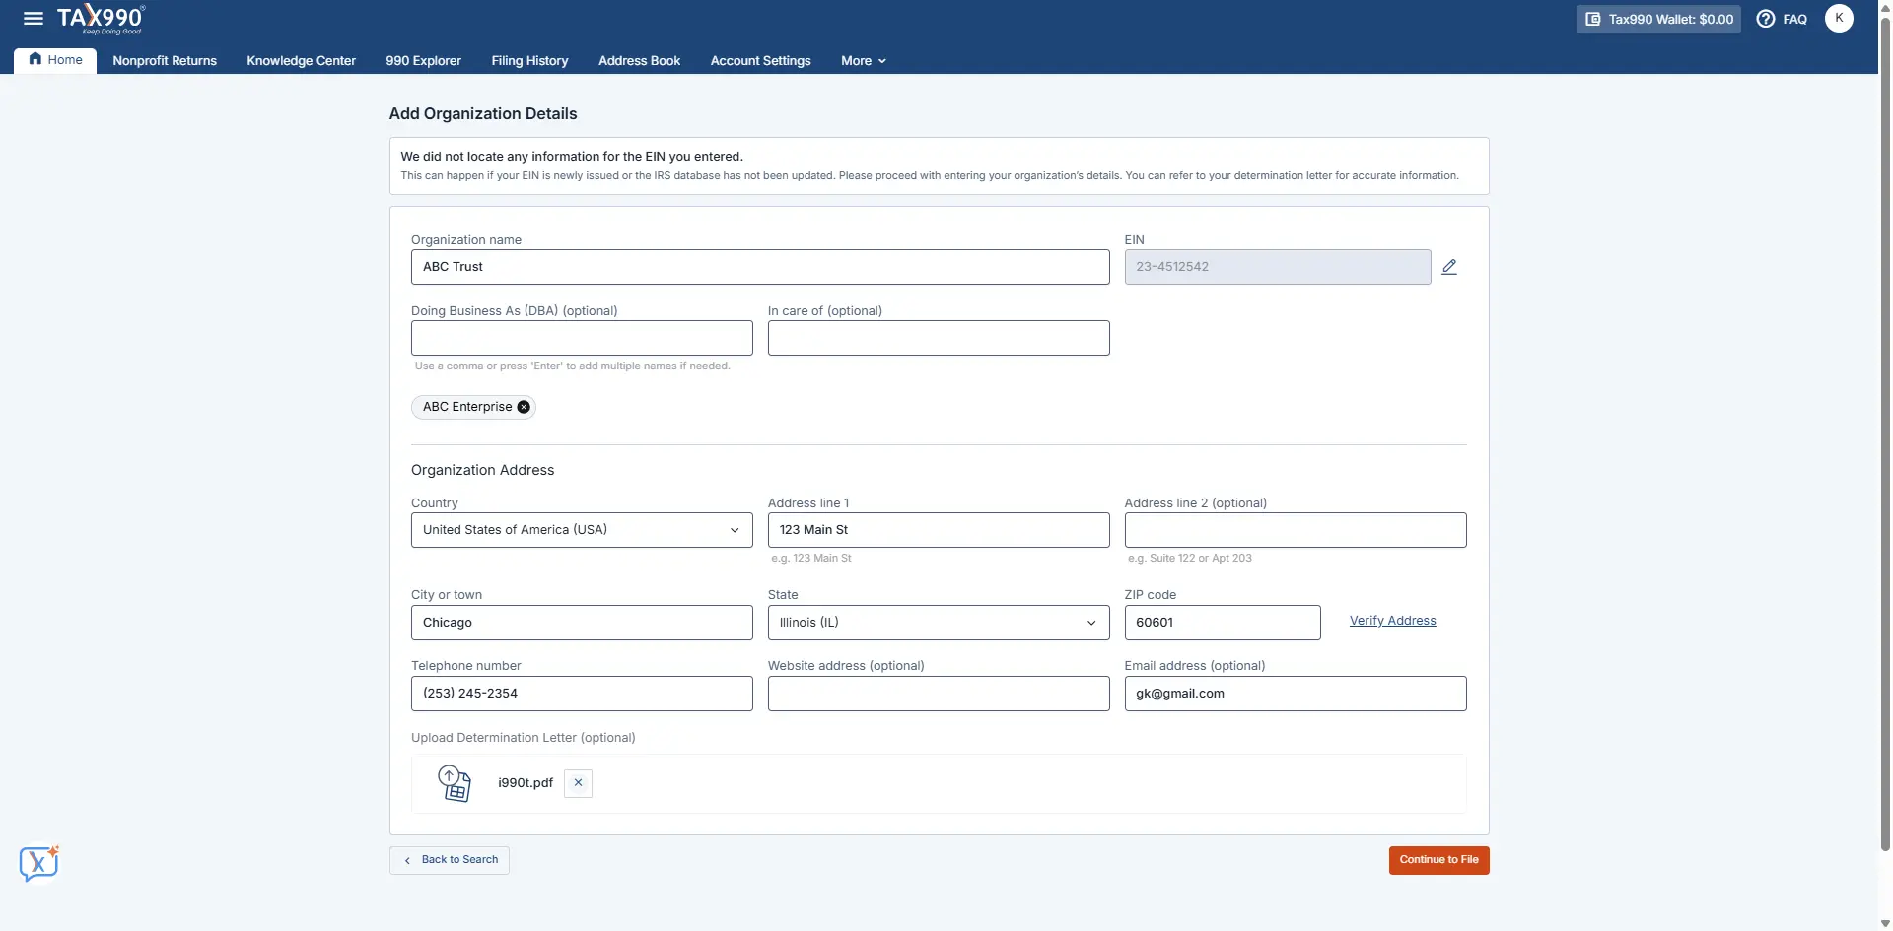Open the FAQ help section
Image resolution: width=1893 pixels, height=931 pixels.
tap(1782, 19)
